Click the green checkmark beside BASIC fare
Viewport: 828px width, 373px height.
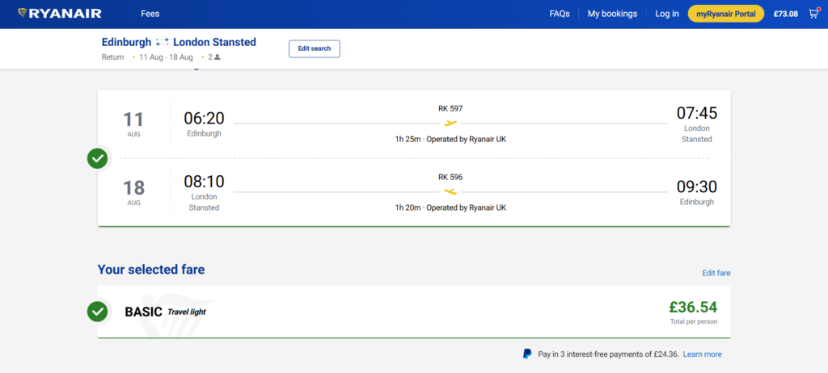[98, 312]
